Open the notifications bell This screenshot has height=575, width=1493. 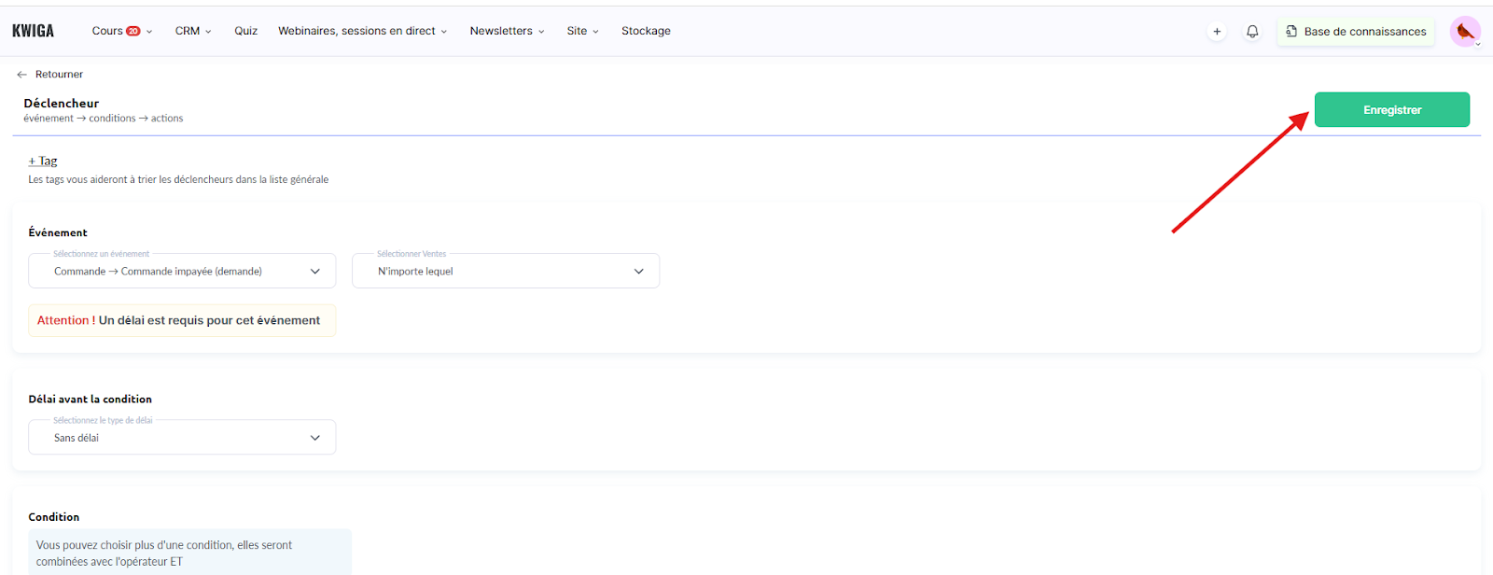[1252, 32]
